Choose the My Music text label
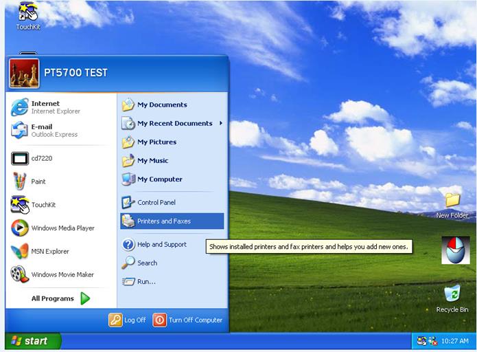Screen dimensions: 477x352 pyautogui.click(x=153, y=161)
